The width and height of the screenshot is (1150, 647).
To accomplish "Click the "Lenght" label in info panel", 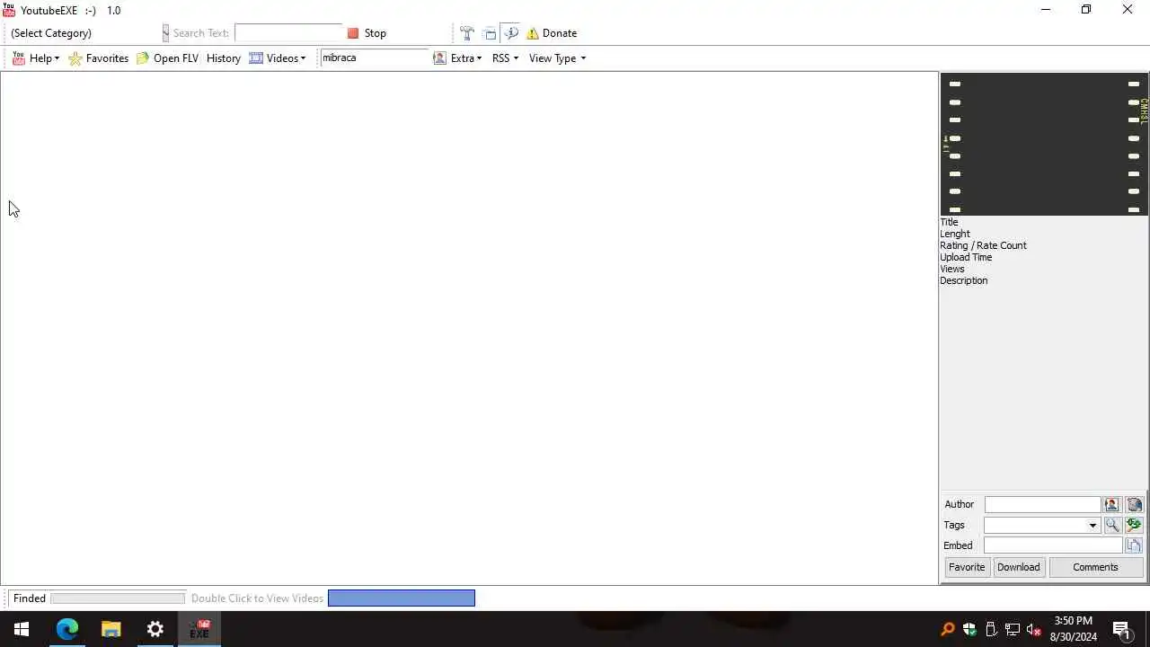I will (954, 234).
